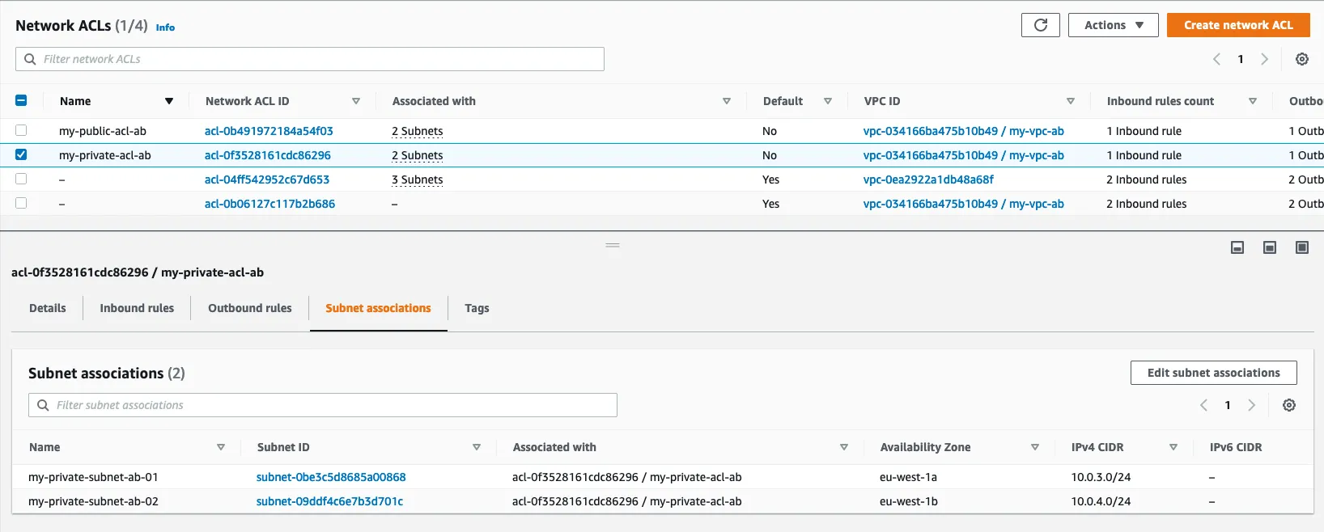Image resolution: width=1324 pixels, height=532 pixels.
Task: Sort subnets by Availability Zone column
Action: 1034,447
